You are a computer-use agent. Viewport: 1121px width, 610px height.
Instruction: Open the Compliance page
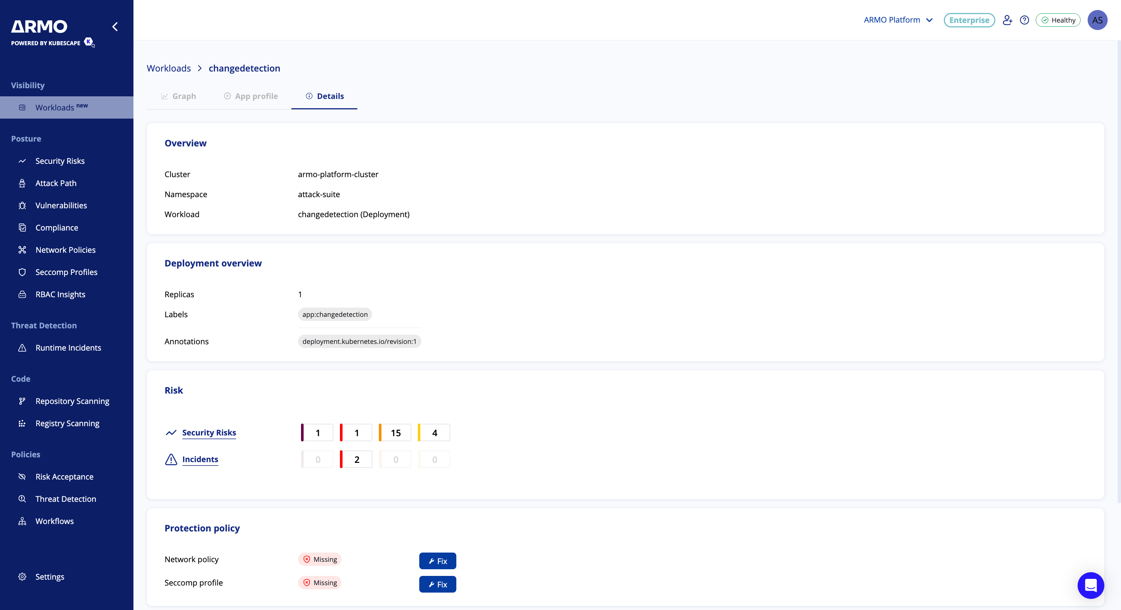tap(57, 228)
